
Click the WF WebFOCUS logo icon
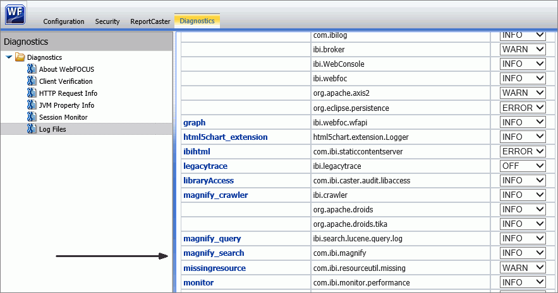(x=15, y=14)
